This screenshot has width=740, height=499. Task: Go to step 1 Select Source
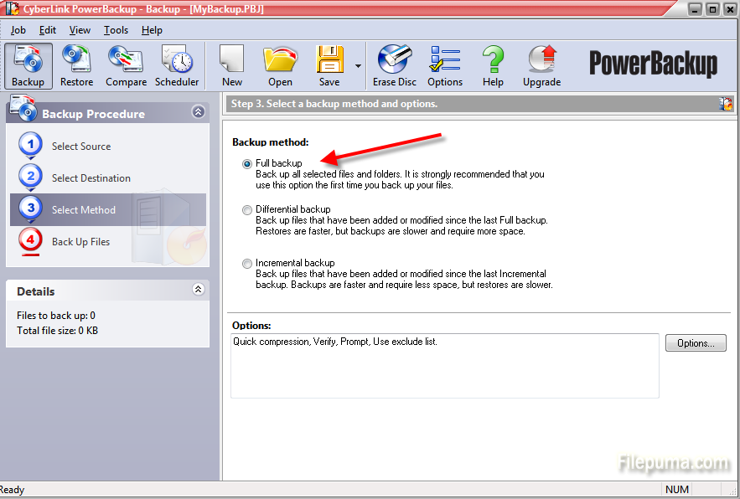tap(80, 147)
